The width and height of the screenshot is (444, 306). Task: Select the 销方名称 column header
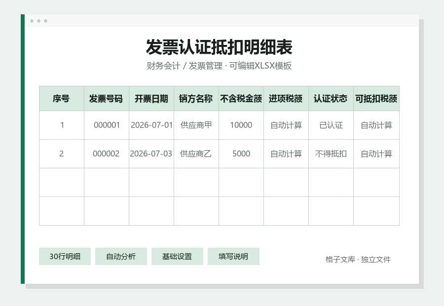(x=196, y=99)
